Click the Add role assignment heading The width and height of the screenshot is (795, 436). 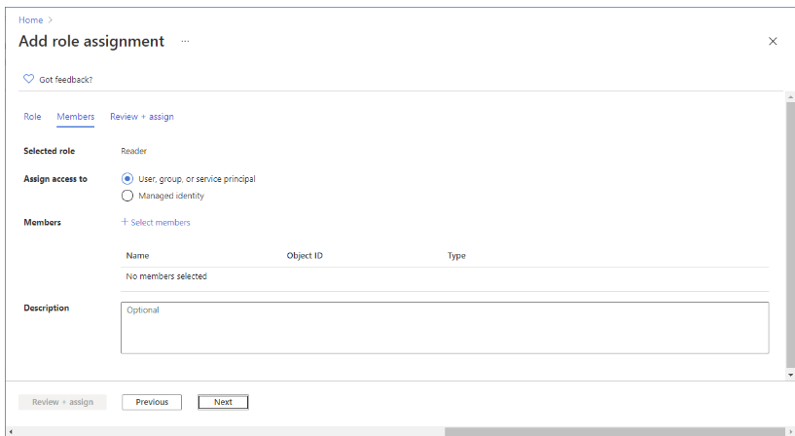[x=91, y=41]
